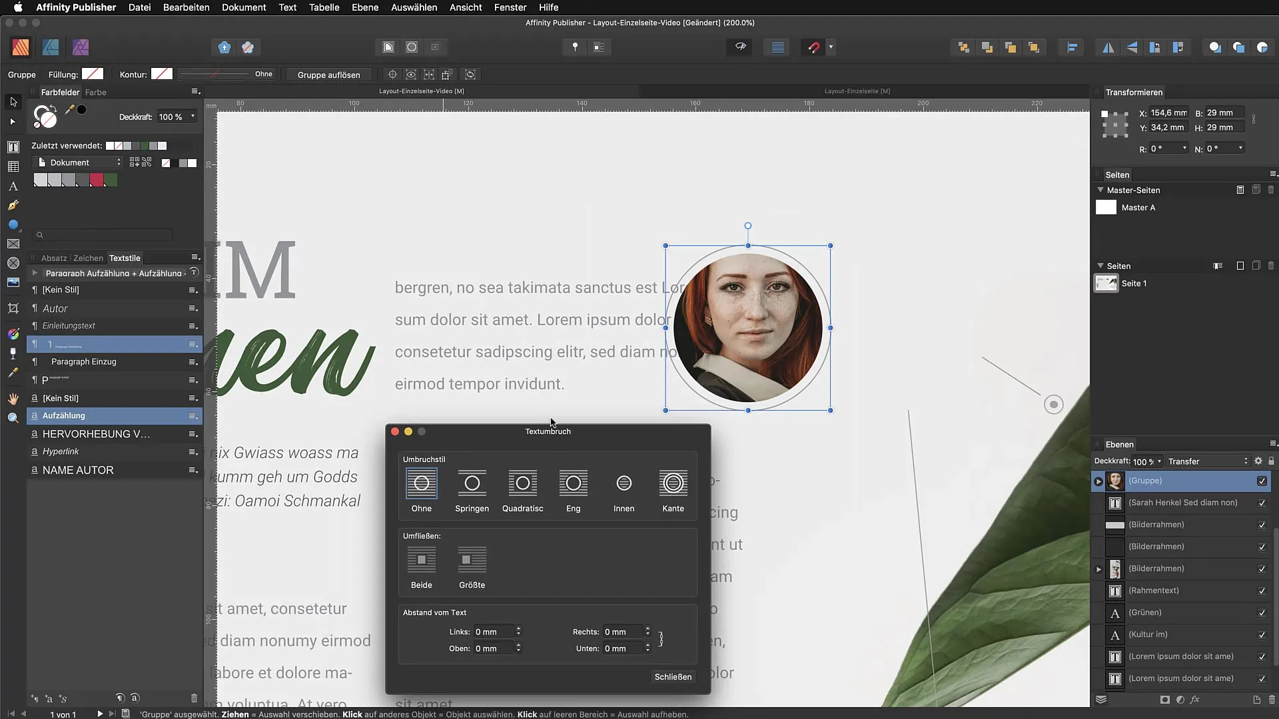1279x719 pixels.
Task: Select Ohne wrap style
Action: 422,491
